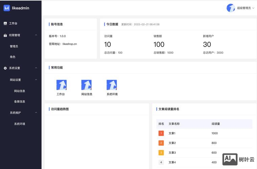Open the 网站信息 shortcut icon in 常用功能

86,85
